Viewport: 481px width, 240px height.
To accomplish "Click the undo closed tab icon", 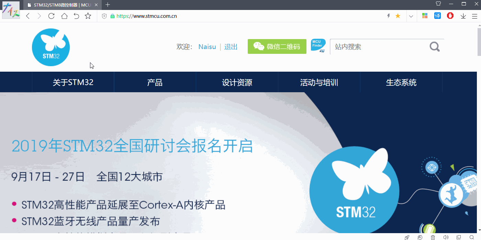I will click(76, 16).
